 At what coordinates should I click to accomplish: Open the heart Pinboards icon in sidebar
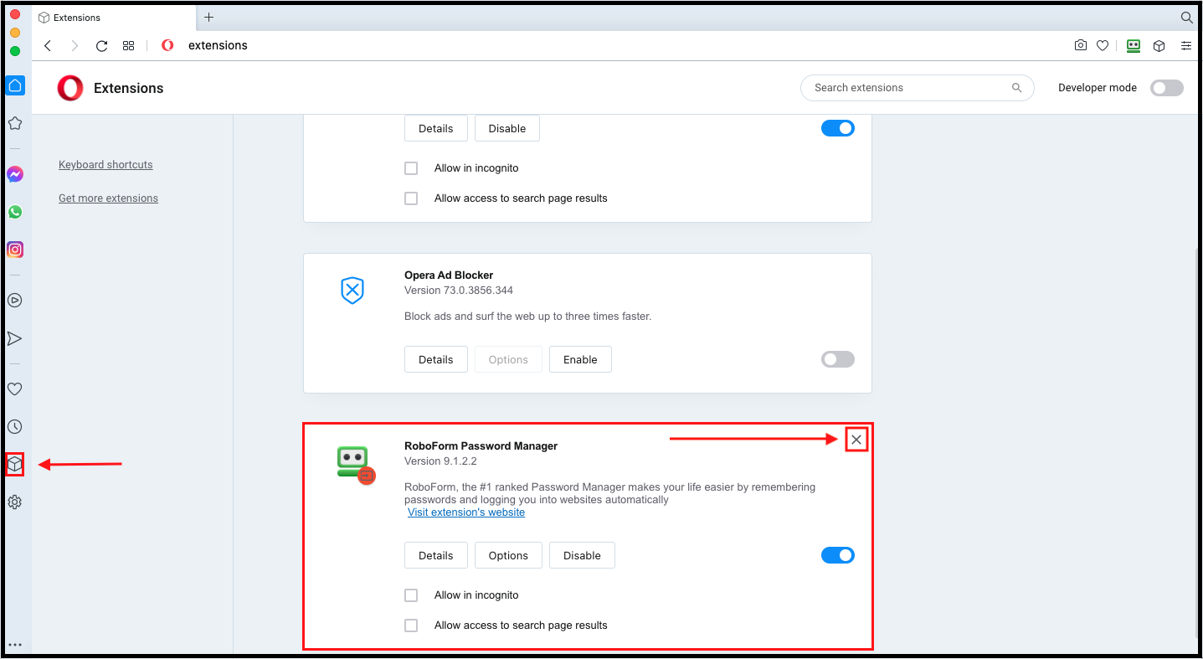[x=15, y=389]
